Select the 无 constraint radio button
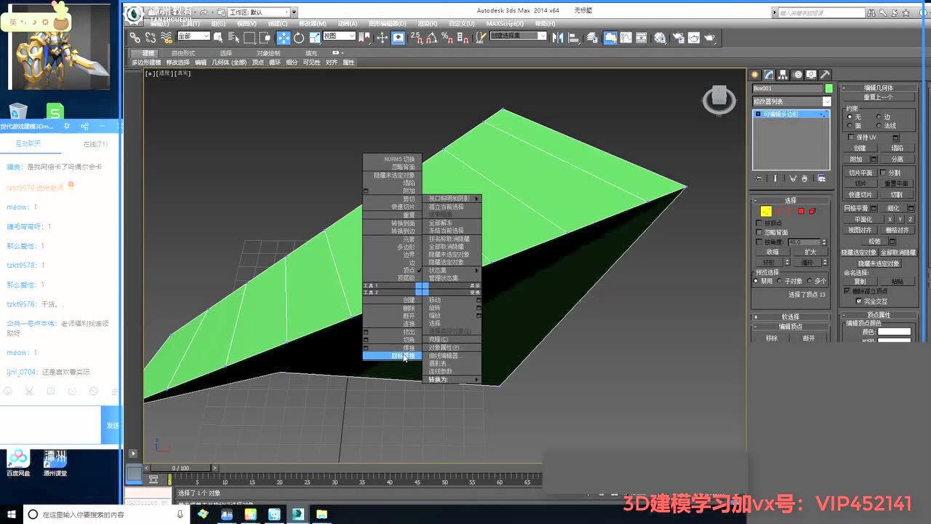 point(850,117)
